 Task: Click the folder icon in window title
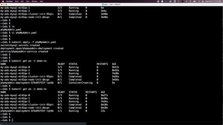tap(103, 5)
